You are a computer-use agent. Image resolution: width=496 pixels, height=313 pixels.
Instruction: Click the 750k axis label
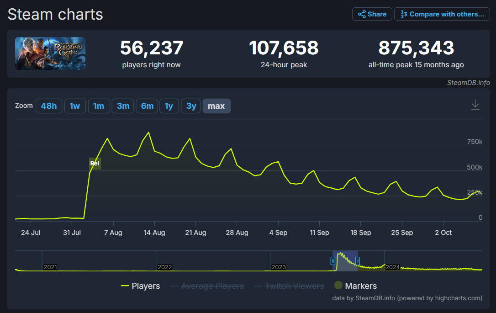(x=475, y=142)
